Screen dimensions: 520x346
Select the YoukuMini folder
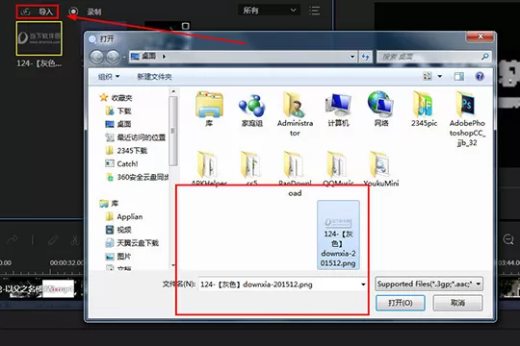tap(381, 168)
